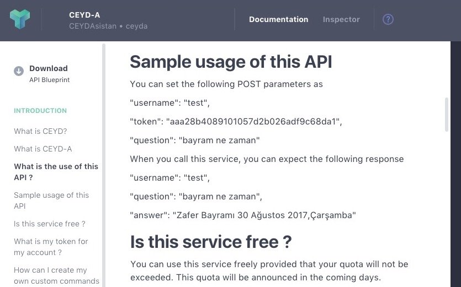Open the help question mark icon
Viewport: 461px width, 287px height.
388,19
